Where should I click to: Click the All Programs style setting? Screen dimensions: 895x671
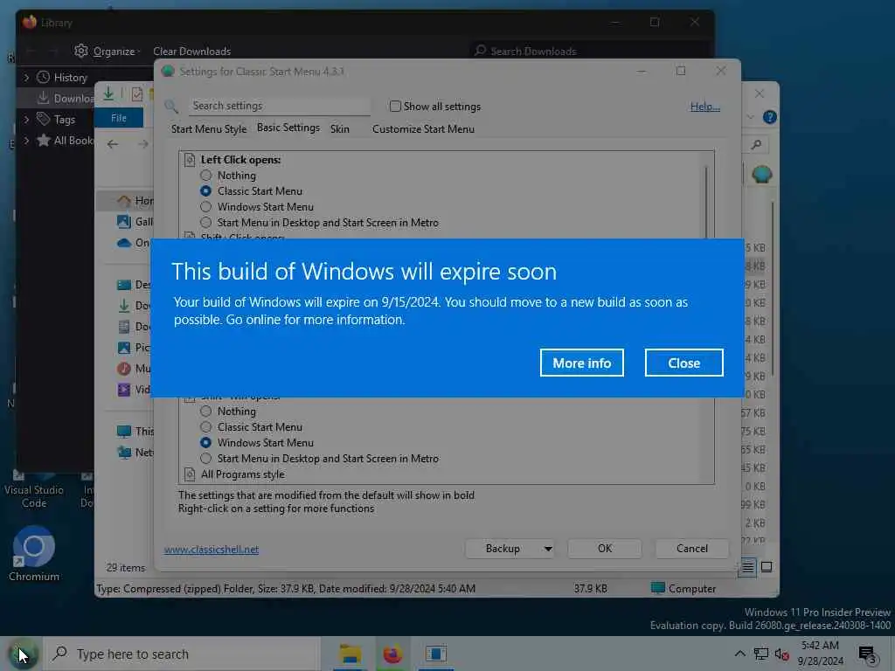[243, 474]
